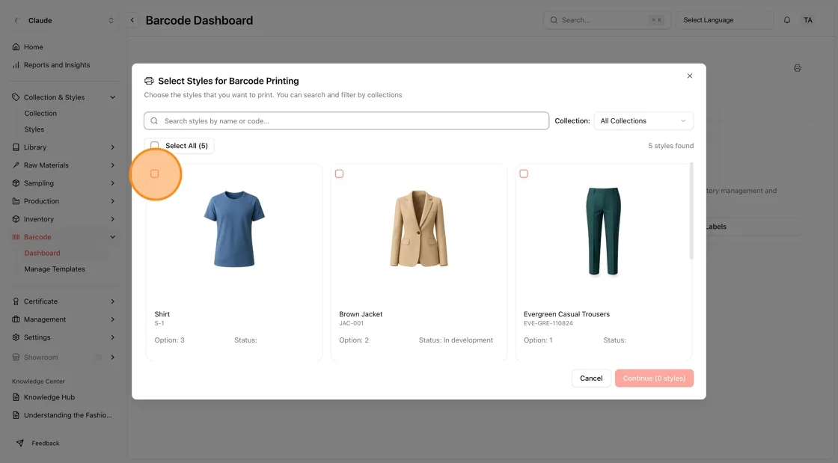Check the Shirt style checkbox
The height and width of the screenshot is (463, 838).
click(x=154, y=174)
